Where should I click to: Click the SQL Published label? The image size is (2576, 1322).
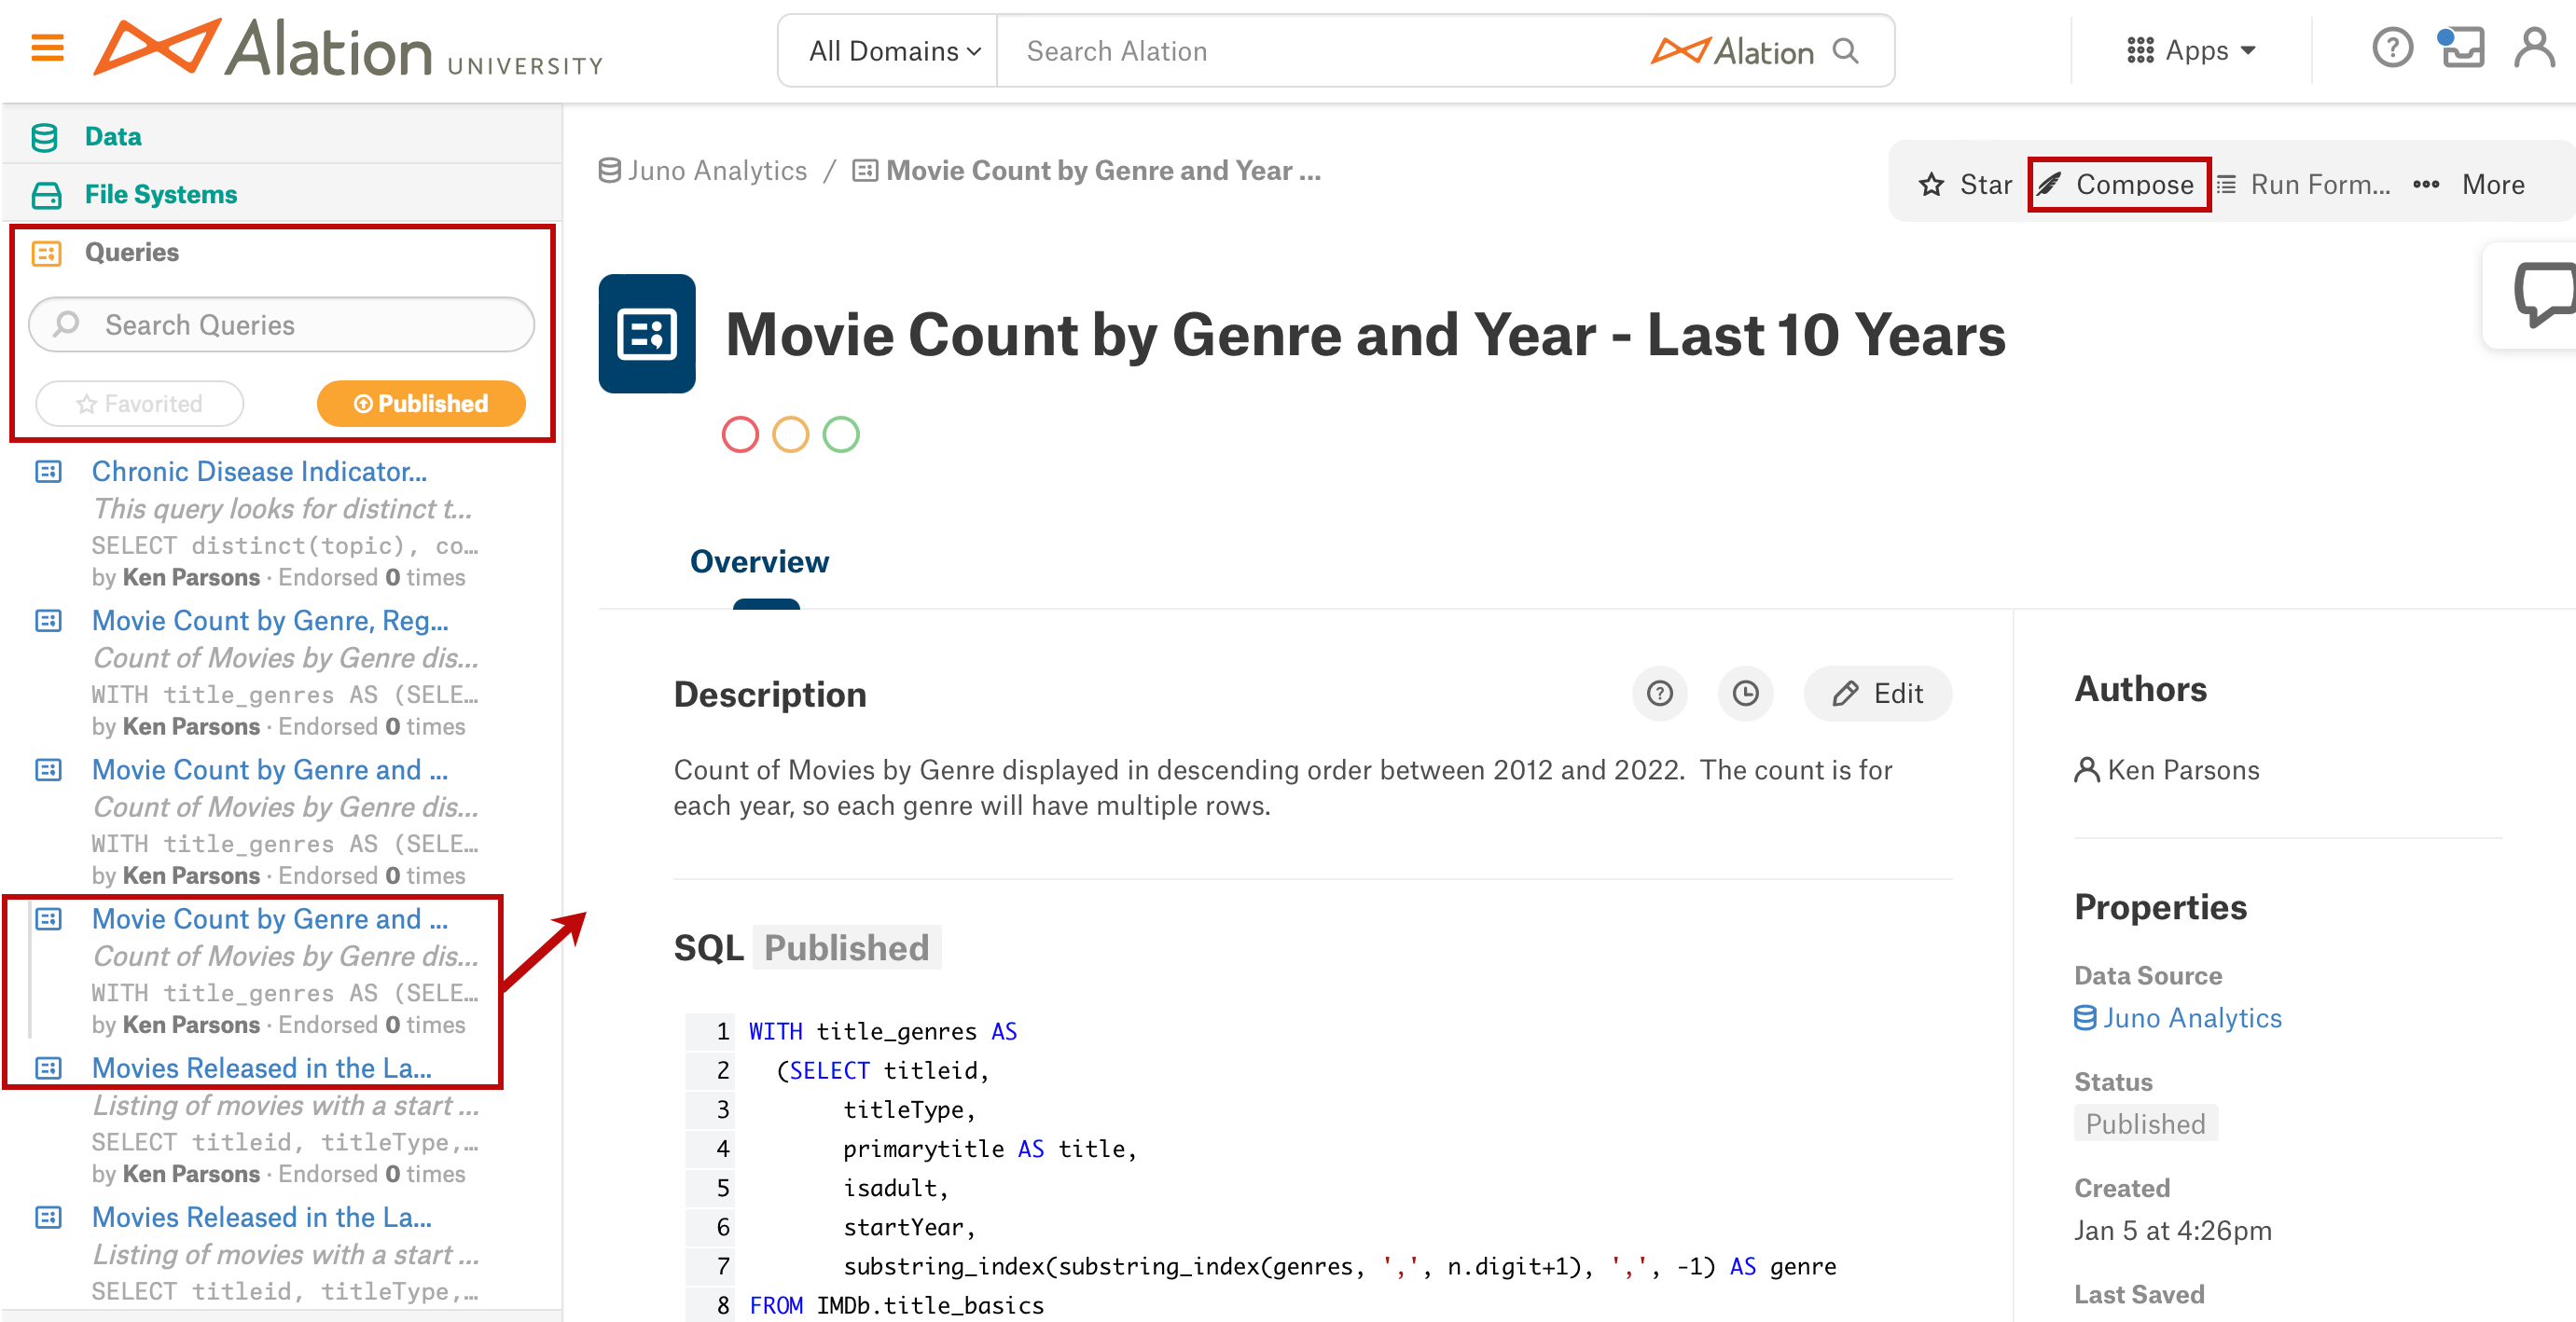(x=846, y=948)
